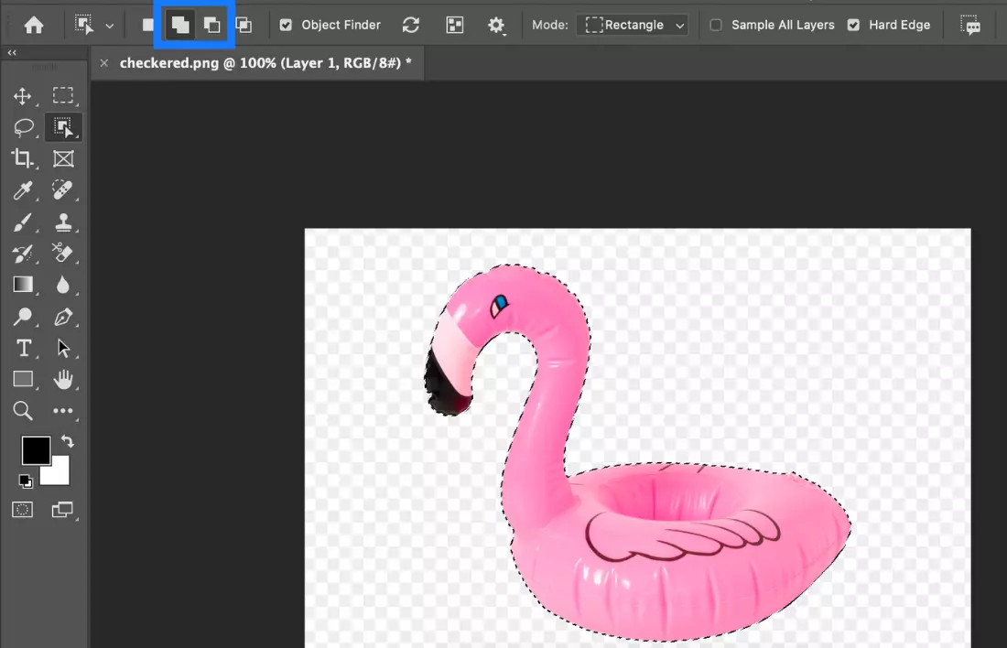The width and height of the screenshot is (1007, 648).
Task: Select the History Brush tool
Action: point(23,253)
